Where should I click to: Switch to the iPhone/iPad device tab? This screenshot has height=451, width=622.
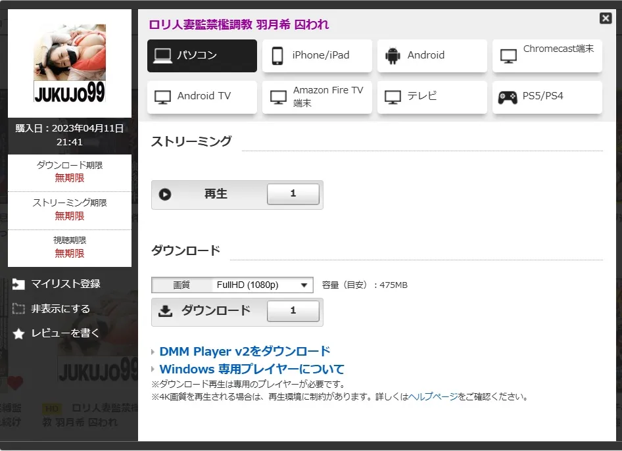[317, 55]
